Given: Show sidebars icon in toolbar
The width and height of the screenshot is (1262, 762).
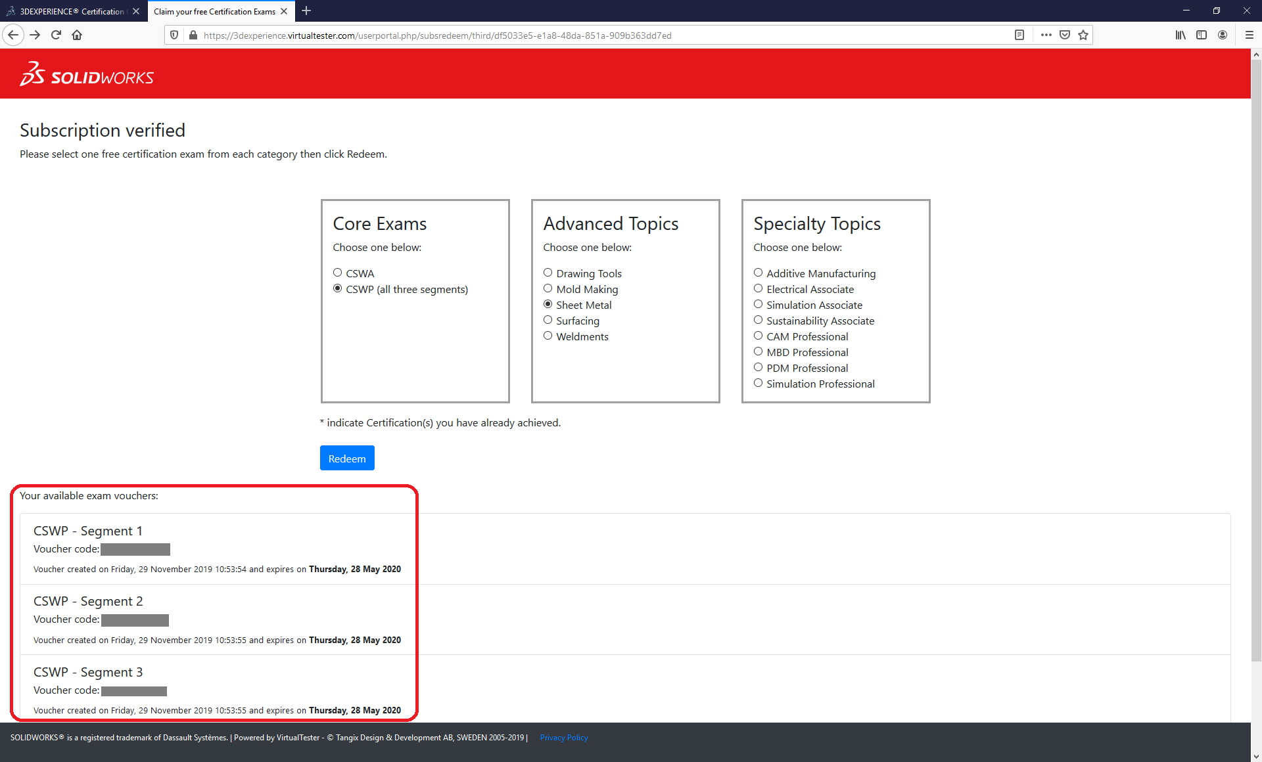Looking at the screenshot, I should tap(1202, 35).
